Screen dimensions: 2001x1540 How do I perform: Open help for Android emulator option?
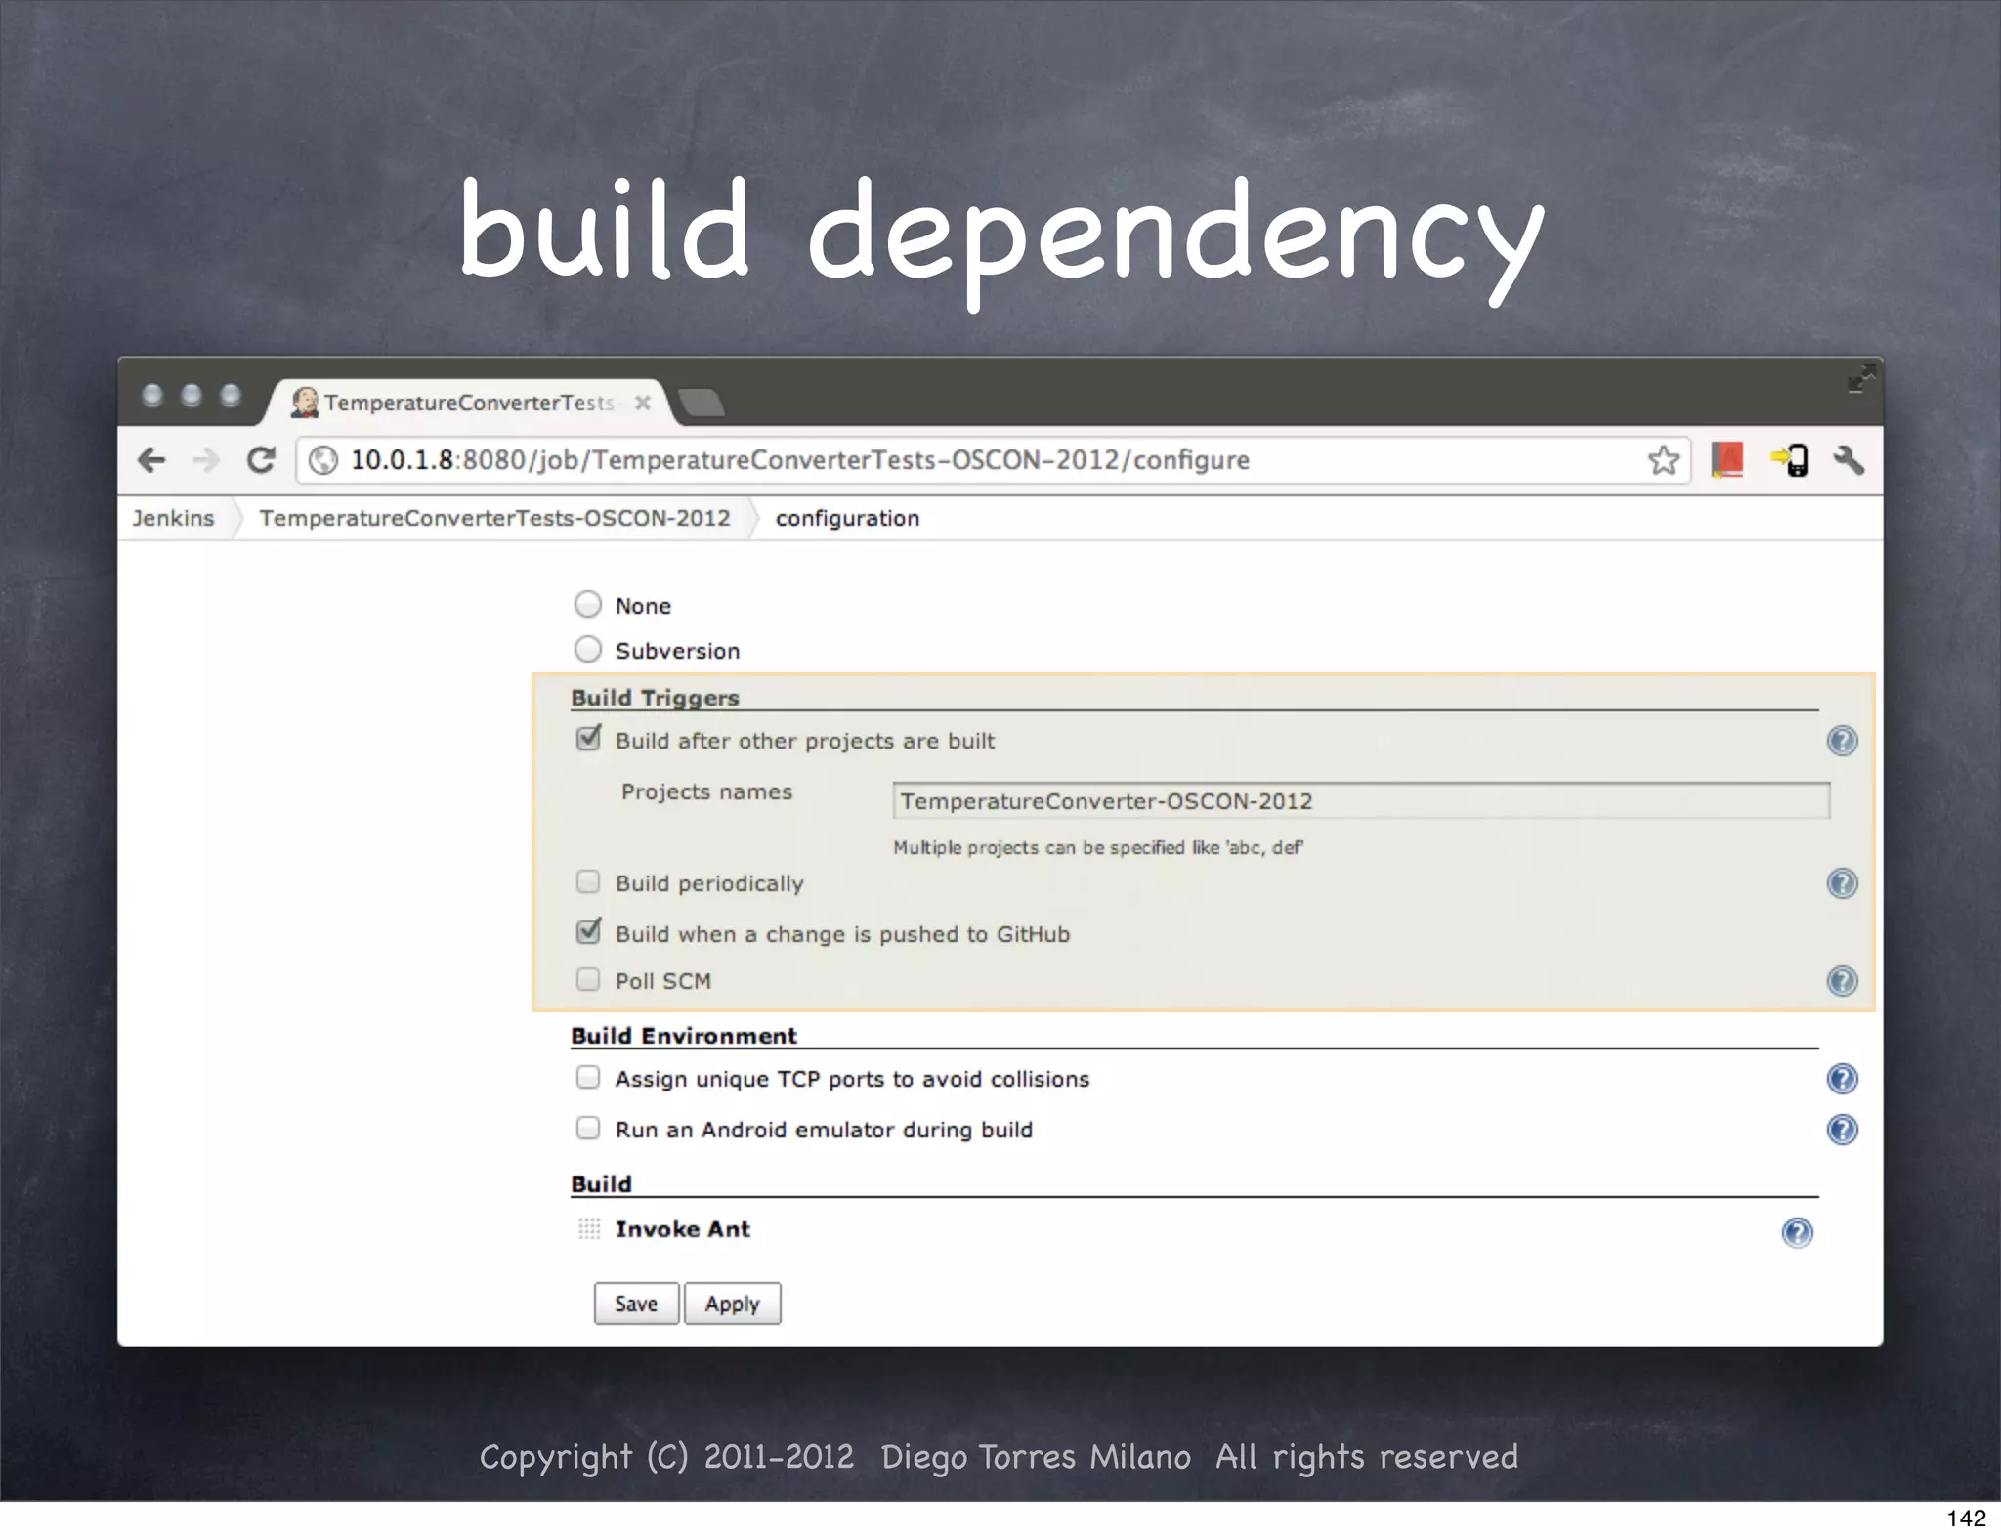click(x=1842, y=1130)
